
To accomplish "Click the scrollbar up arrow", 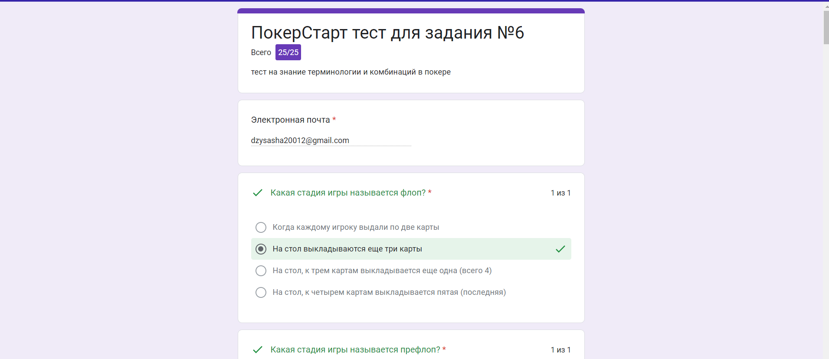I will click(826, 7).
